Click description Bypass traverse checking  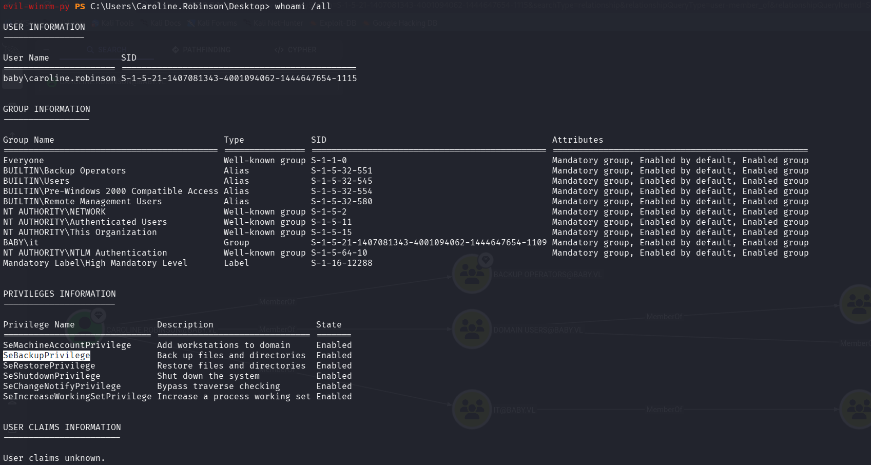[x=219, y=386]
